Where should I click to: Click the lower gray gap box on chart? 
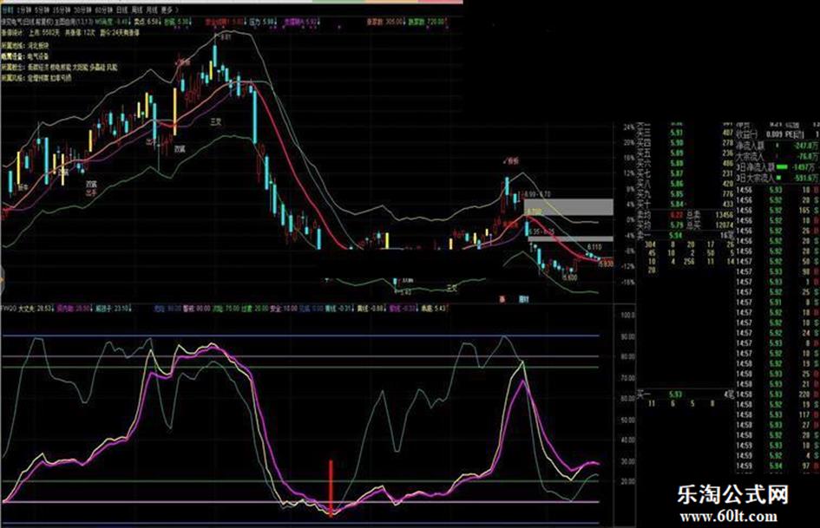click(x=570, y=239)
